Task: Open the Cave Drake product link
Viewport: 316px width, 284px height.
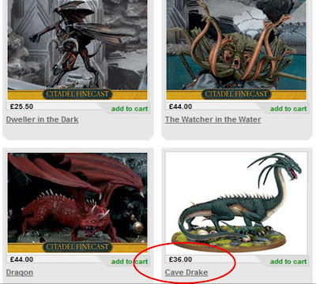Action: click(186, 272)
